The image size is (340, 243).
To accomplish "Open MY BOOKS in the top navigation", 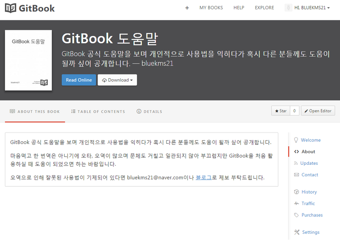I will [211, 8].
